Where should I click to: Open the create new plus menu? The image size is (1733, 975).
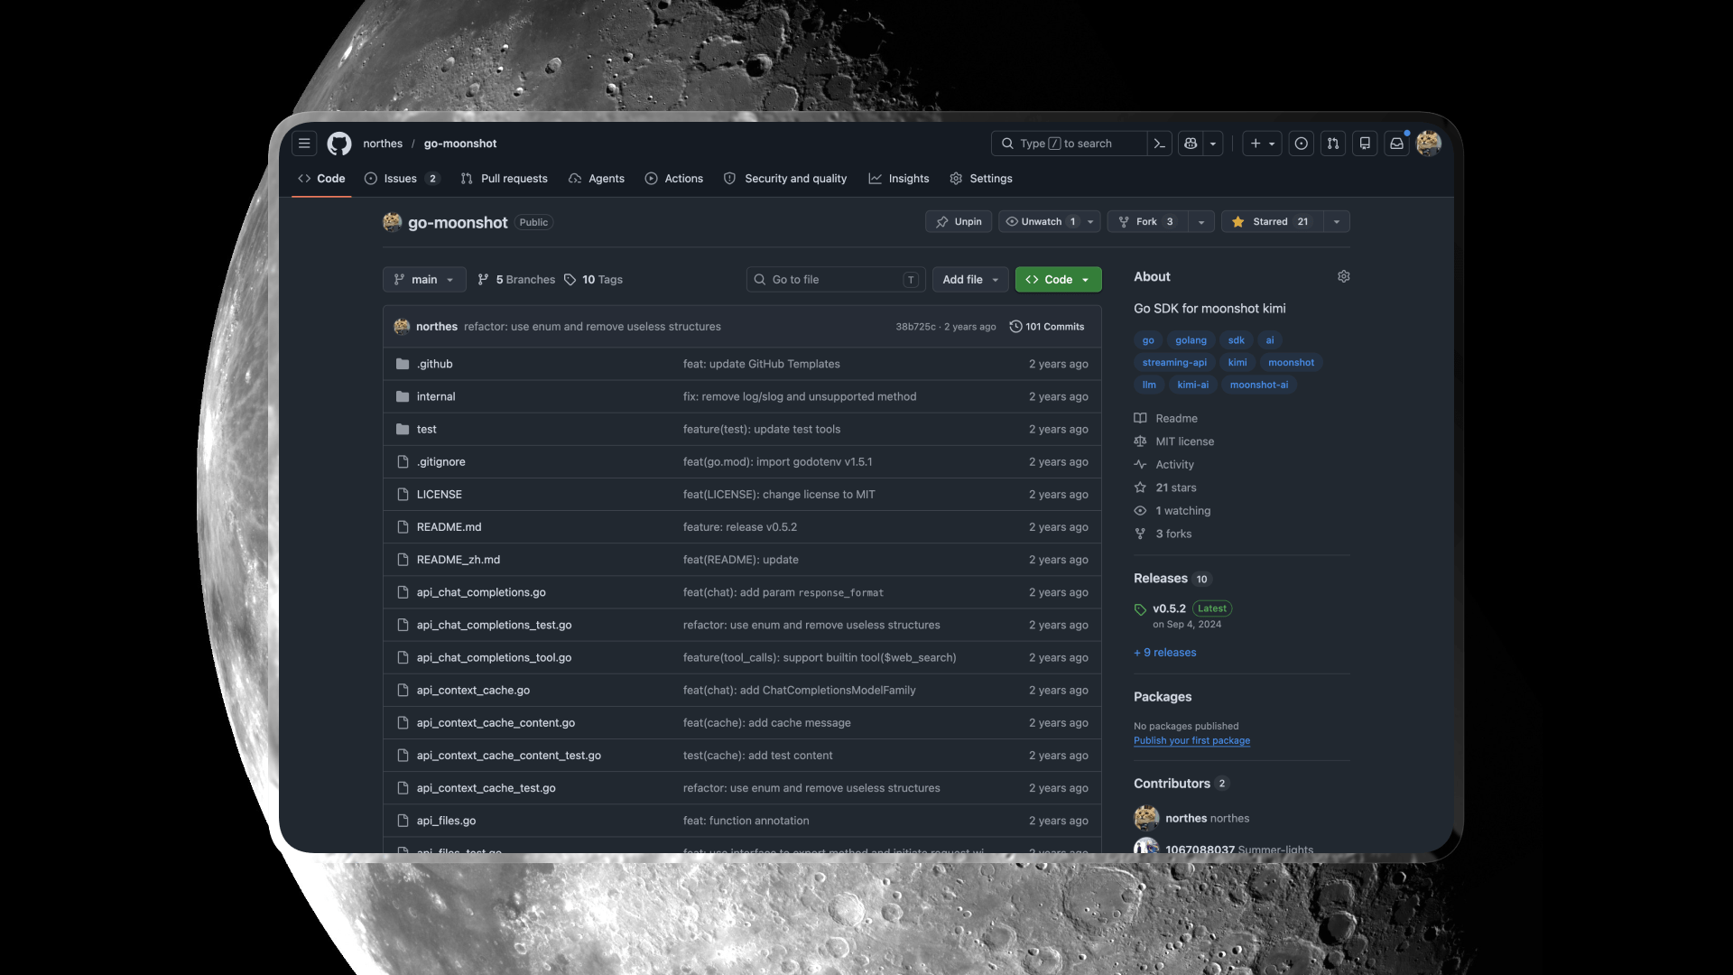1262,144
